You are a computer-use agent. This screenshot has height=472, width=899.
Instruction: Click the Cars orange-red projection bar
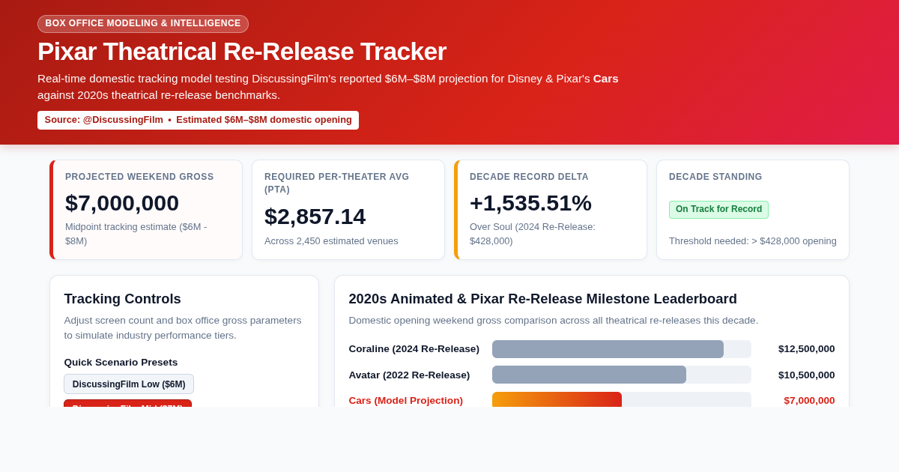click(x=557, y=399)
